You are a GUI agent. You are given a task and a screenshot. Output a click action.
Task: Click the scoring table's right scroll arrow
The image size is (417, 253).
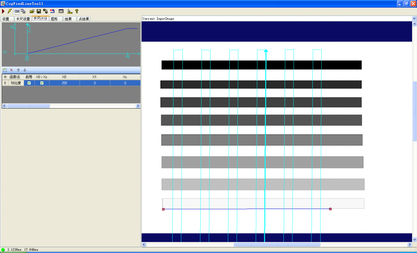click(138, 106)
